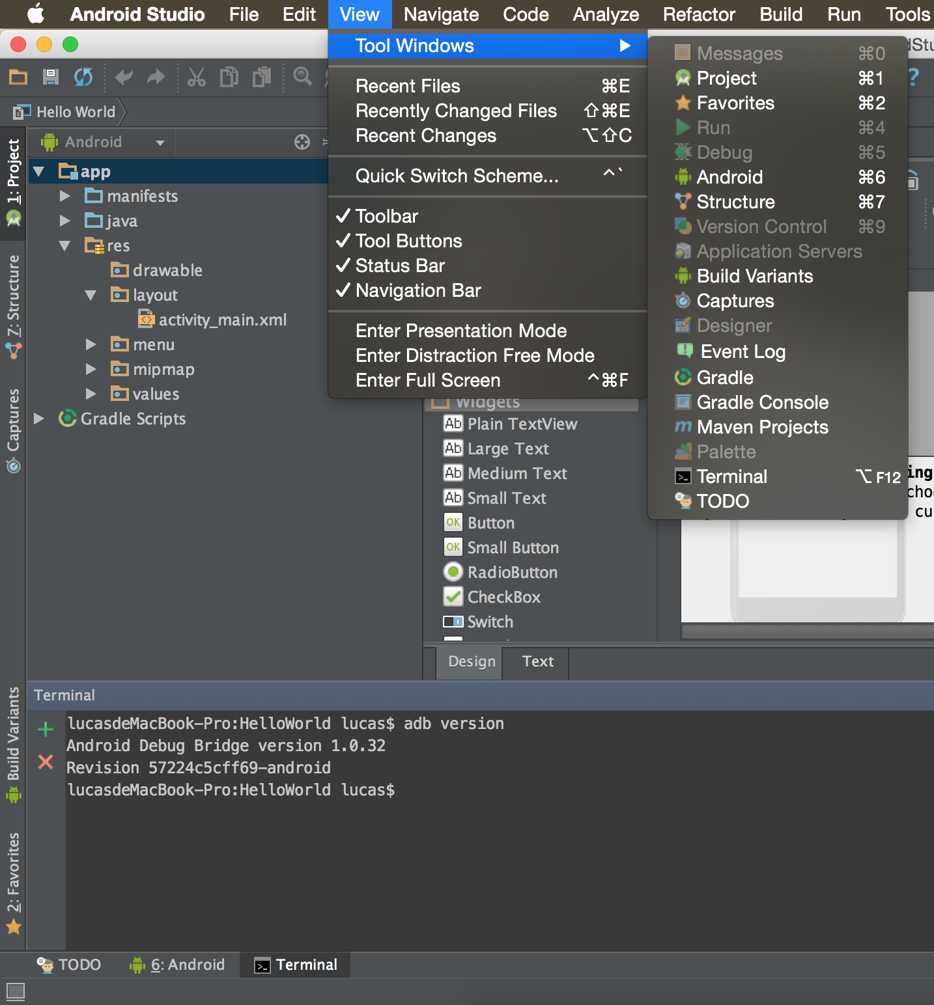Click the Save All toolbar icon
The width and height of the screenshot is (934, 1005).
coord(51,77)
